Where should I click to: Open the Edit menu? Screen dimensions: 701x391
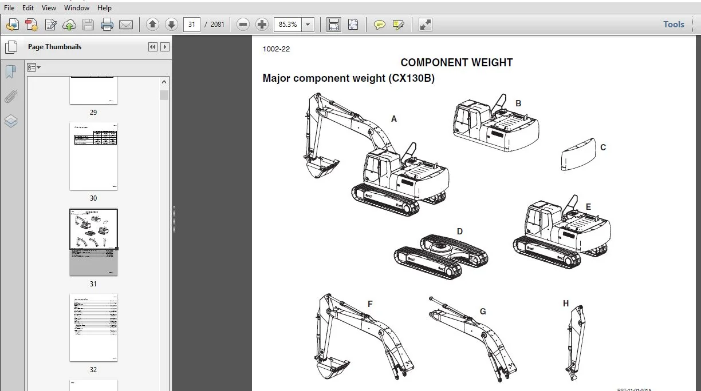(27, 8)
